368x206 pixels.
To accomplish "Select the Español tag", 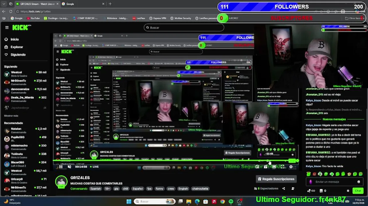I will pyautogui.click(x=138, y=189).
